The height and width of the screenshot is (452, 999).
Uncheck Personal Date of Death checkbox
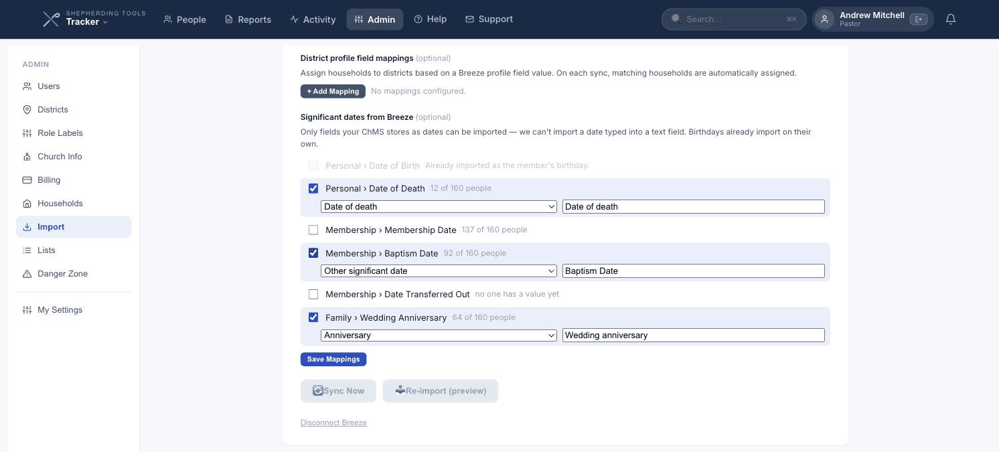coord(313,188)
